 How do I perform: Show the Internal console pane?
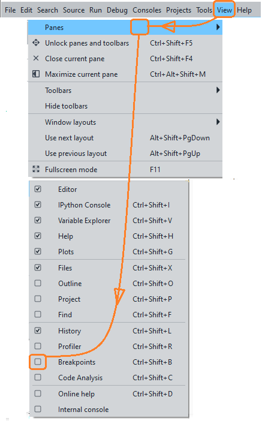38,409
